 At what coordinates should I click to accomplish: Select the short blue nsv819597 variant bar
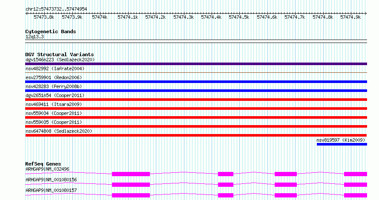pyautogui.click(x=342, y=144)
